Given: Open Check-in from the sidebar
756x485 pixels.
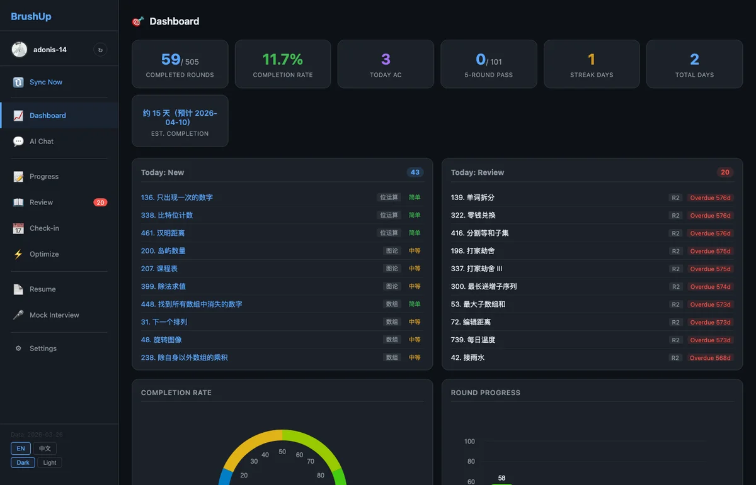Looking at the screenshot, I should (x=59, y=228).
